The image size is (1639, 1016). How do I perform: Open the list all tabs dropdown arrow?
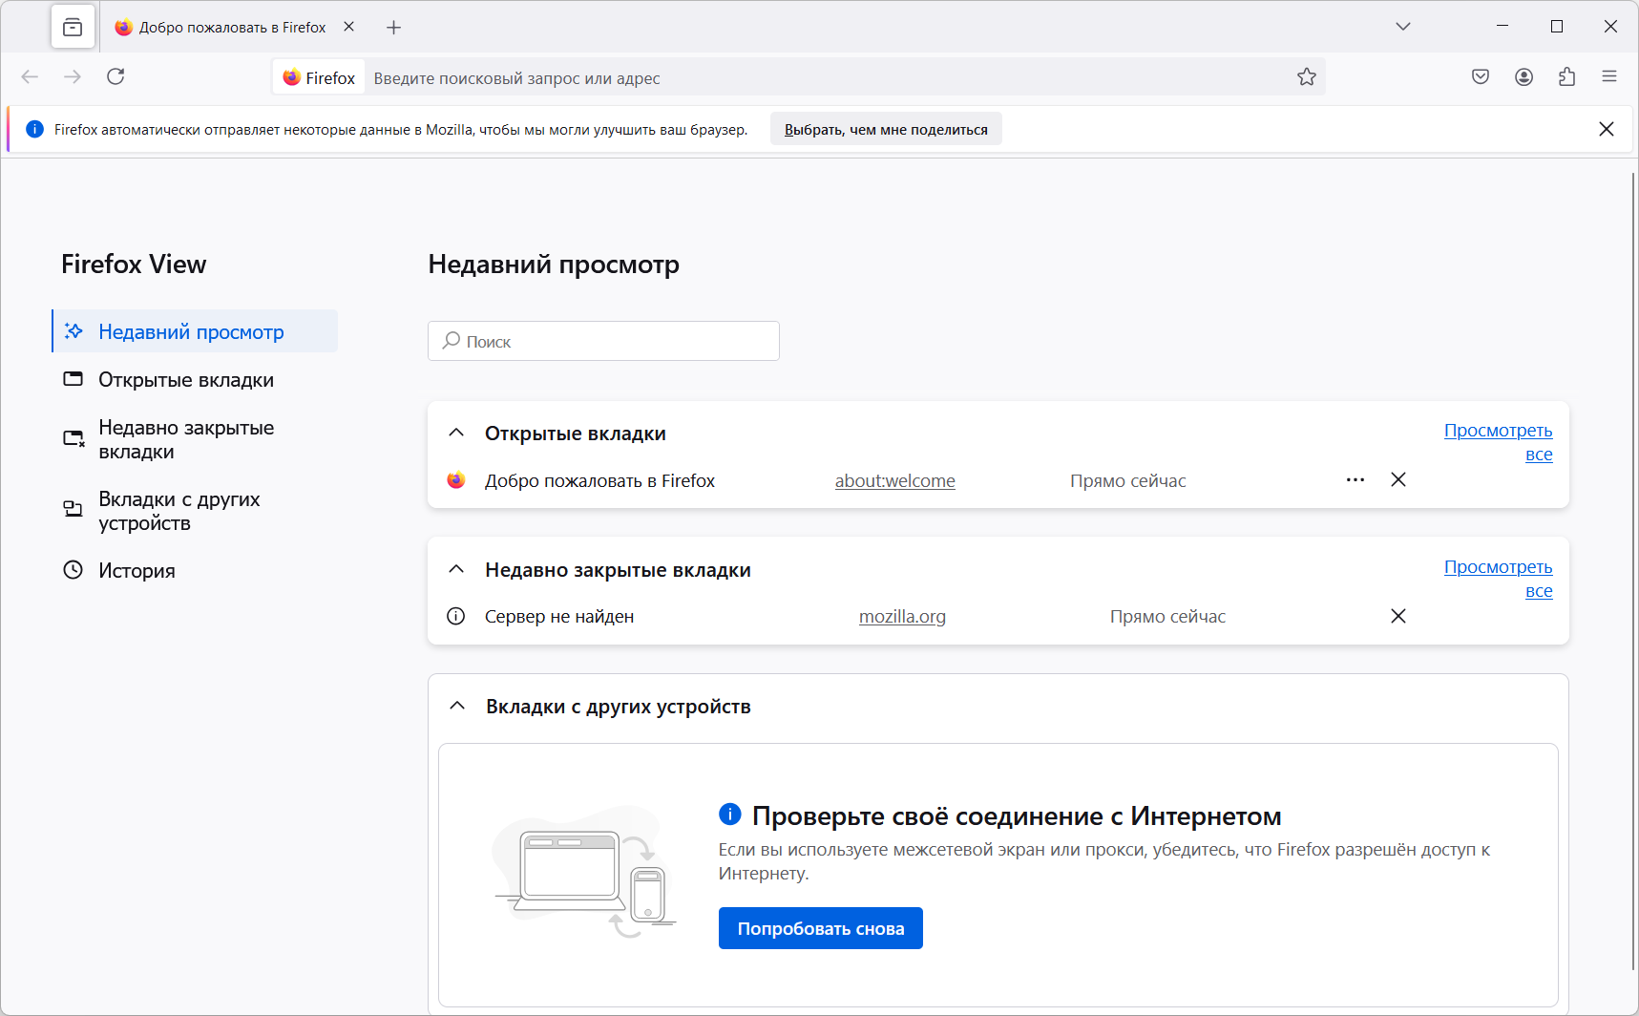click(x=1403, y=27)
